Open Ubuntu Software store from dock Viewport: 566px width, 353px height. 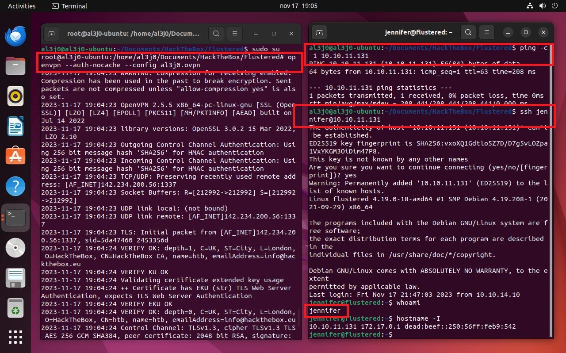click(15, 156)
